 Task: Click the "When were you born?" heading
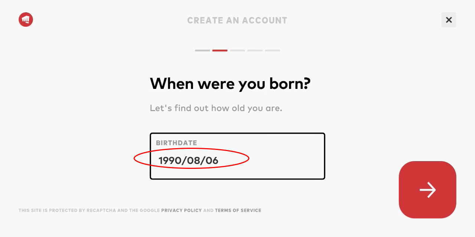(230, 84)
